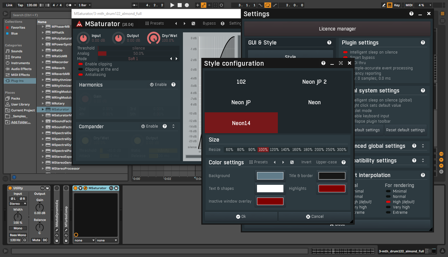Screen dimensions: 448x257
Task: Click Reset default settings button
Action: click(405, 130)
